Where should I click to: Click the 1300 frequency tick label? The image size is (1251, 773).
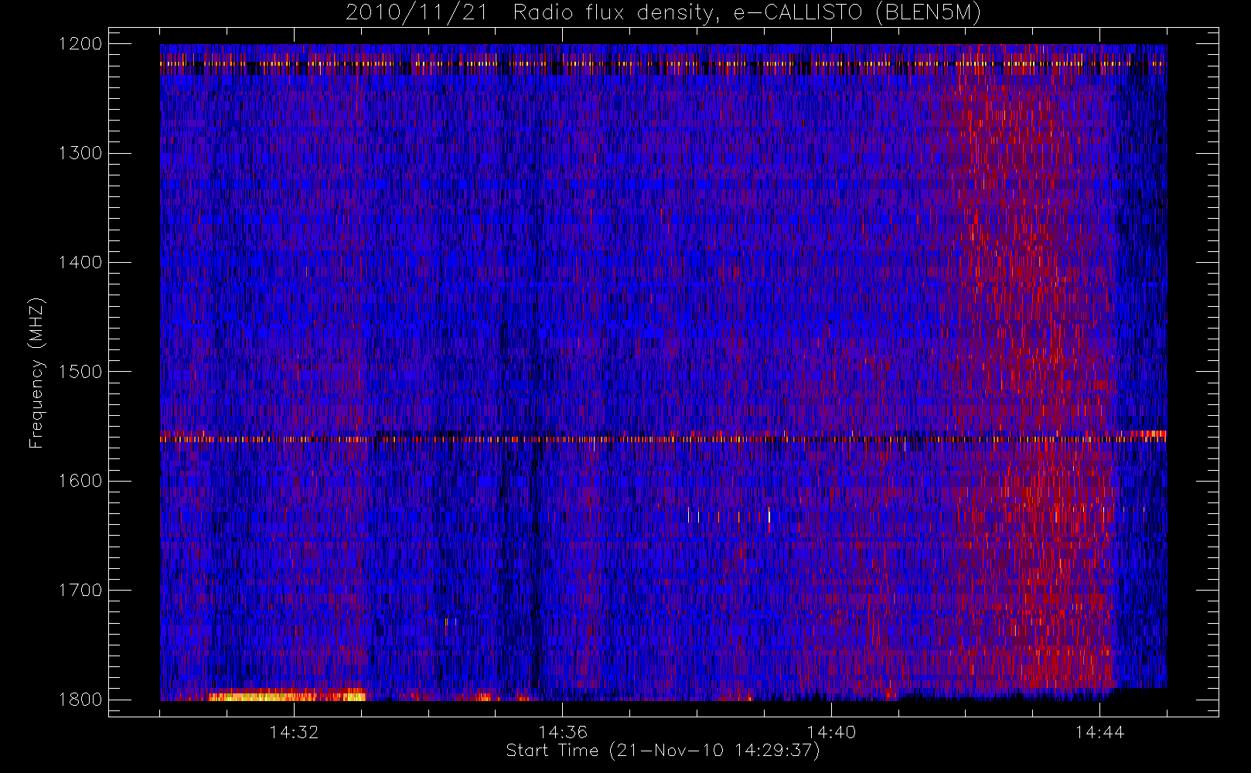coord(80,153)
